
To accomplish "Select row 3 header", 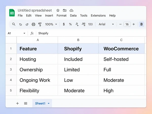I will click(x=11, y=69).
